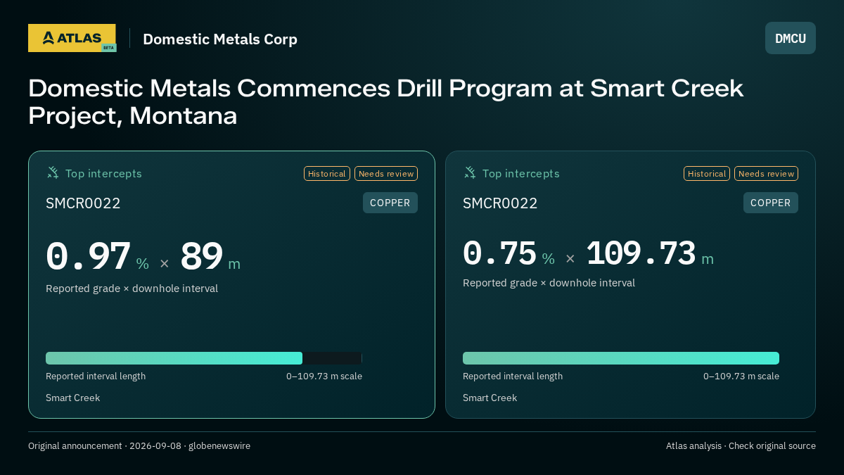The width and height of the screenshot is (844, 475).
Task: Click the ATLAS beta logo
Action: 72,38
